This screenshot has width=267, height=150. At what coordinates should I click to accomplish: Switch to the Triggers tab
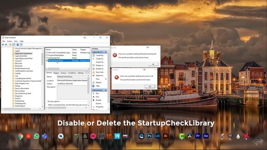pyautogui.click(x=56, y=73)
